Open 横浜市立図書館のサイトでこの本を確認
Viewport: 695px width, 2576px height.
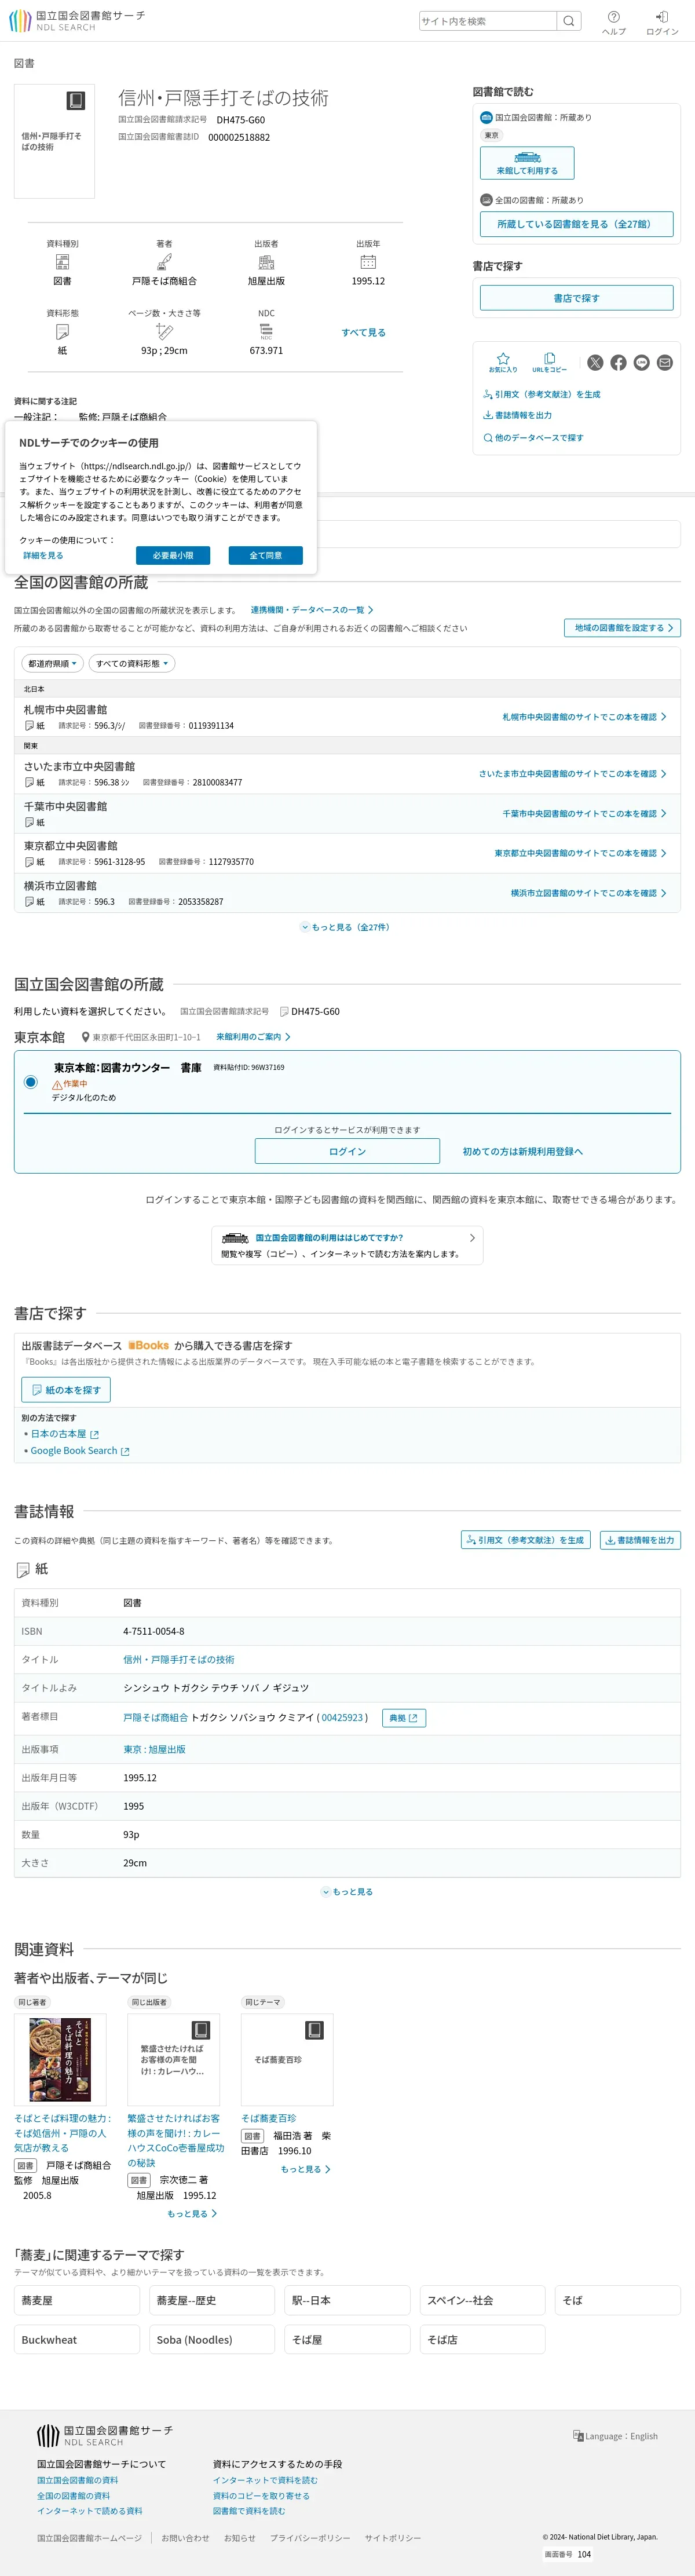click(x=588, y=893)
